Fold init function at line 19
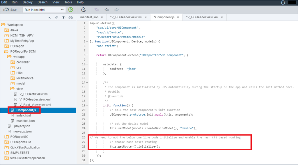 (x=87, y=105)
